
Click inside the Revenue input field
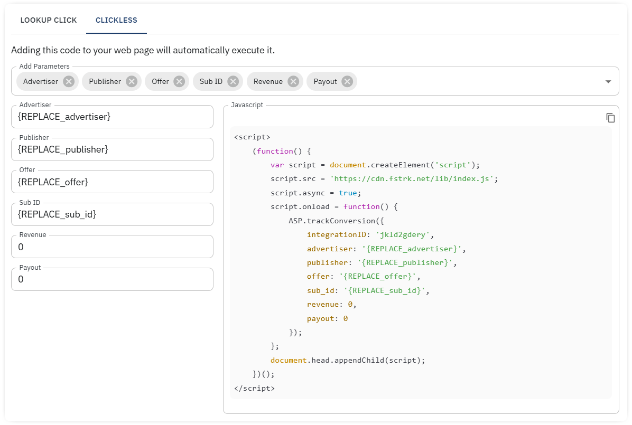point(113,247)
